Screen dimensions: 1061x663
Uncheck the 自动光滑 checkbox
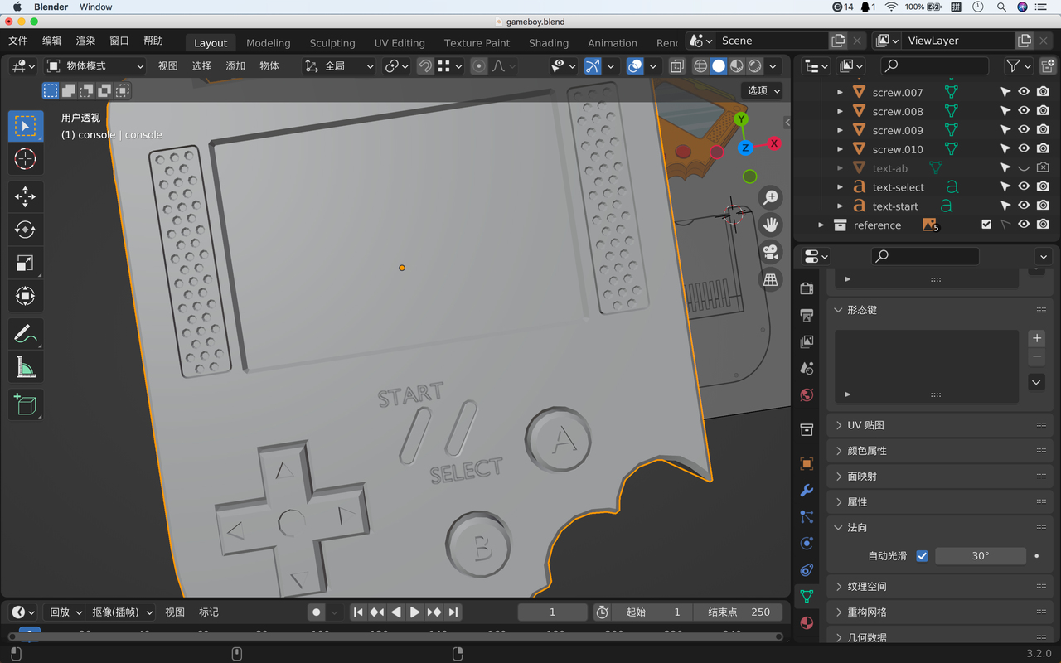point(922,556)
